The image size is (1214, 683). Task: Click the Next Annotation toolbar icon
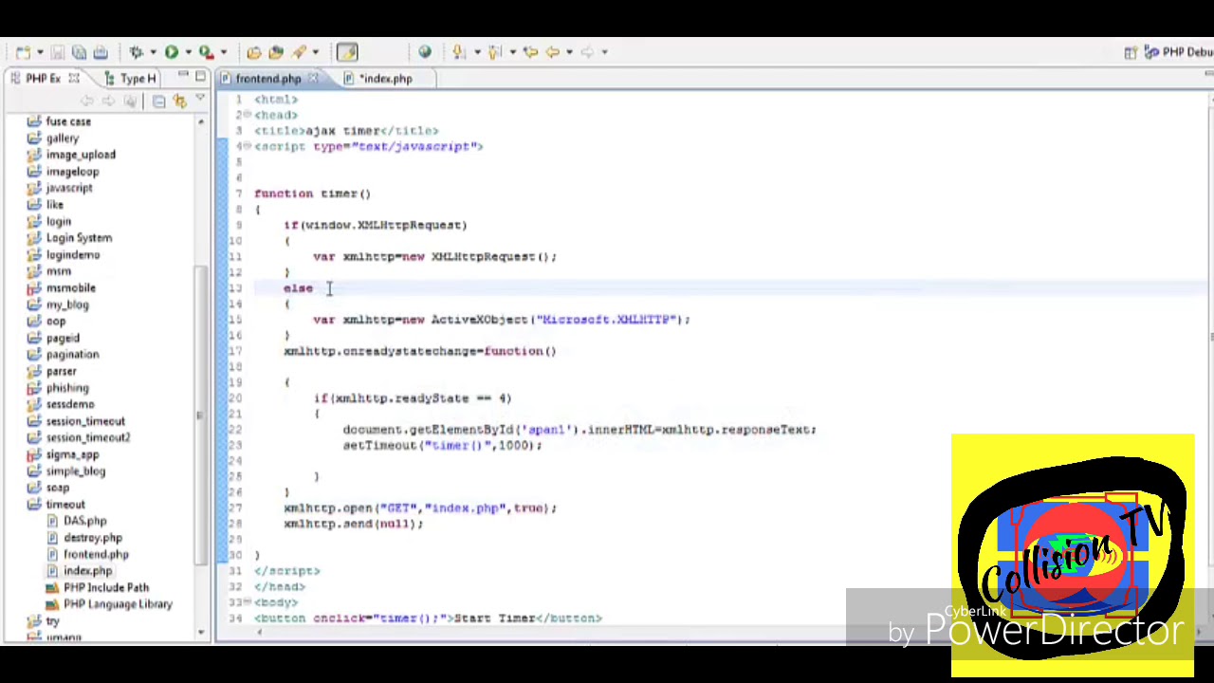[x=460, y=52]
